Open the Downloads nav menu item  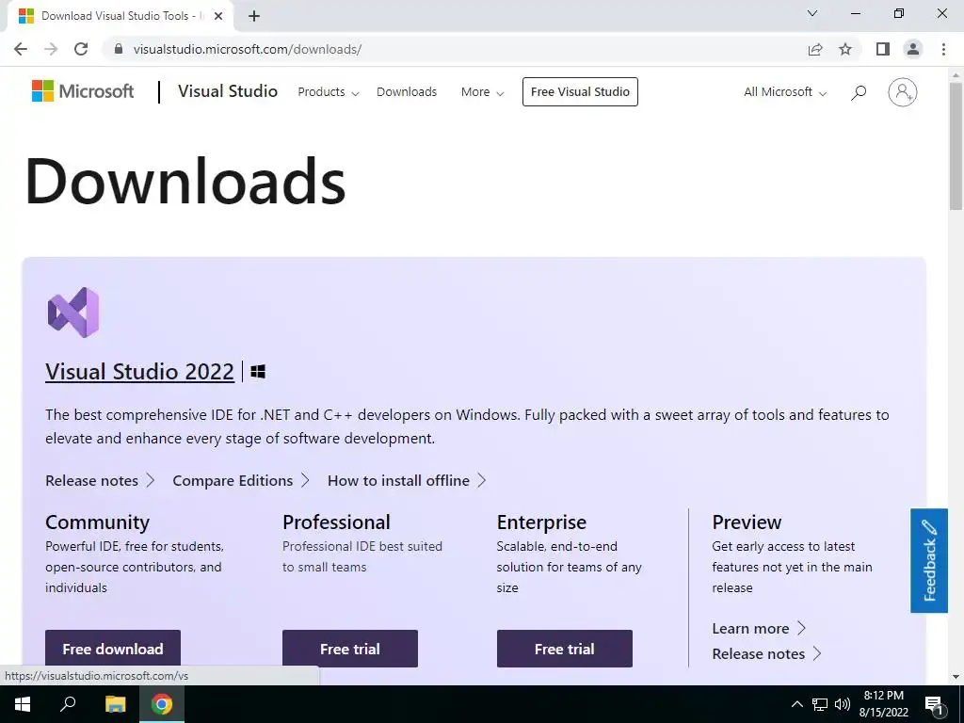point(407,92)
